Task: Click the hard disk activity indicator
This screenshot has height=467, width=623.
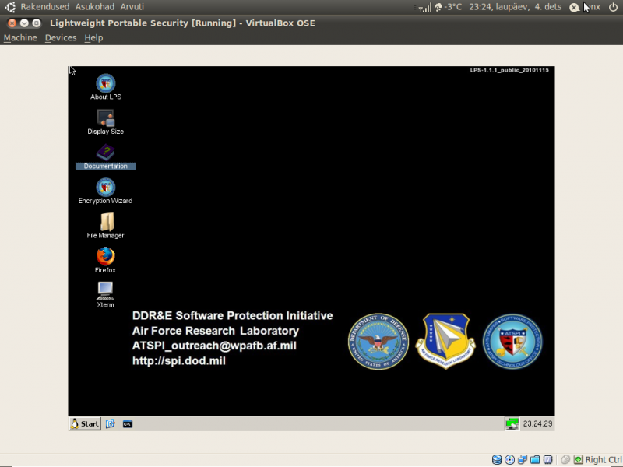Action: tap(497, 459)
